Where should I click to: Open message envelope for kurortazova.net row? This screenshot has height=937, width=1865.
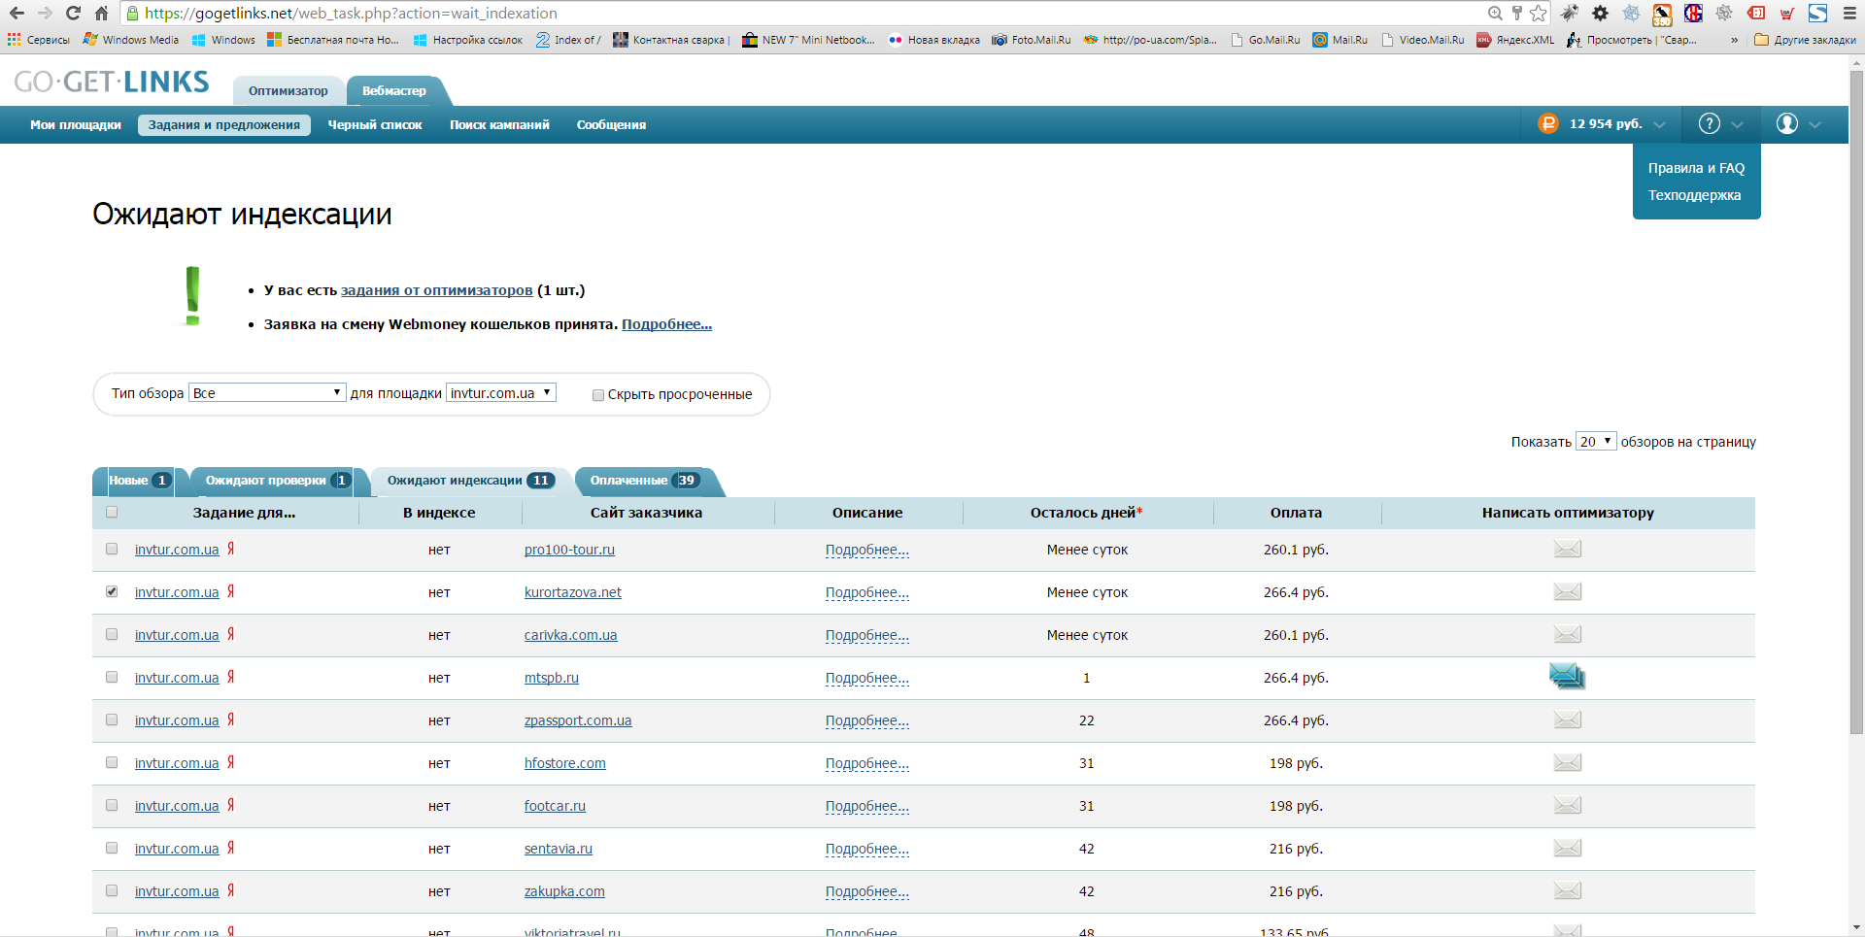(x=1567, y=592)
